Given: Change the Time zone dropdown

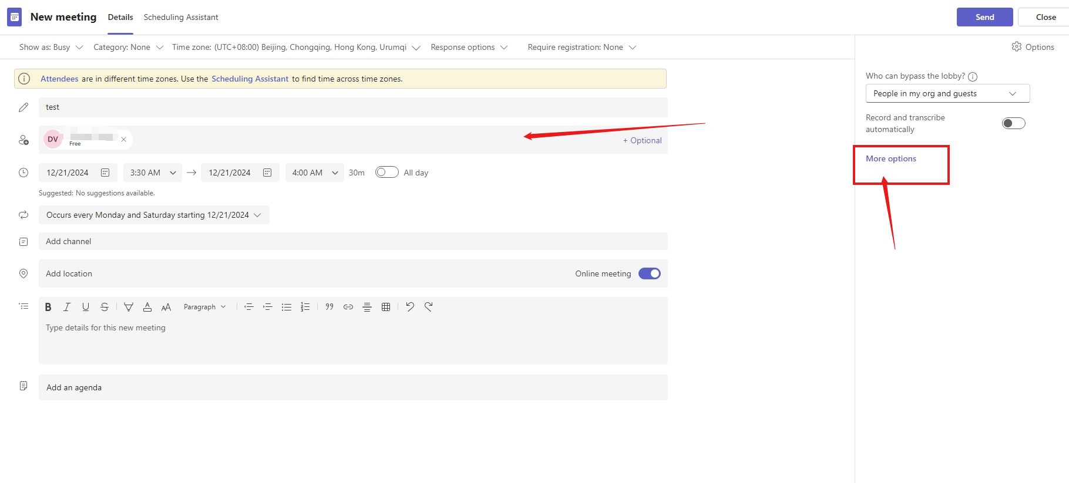Looking at the screenshot, I should pos(296,47).
